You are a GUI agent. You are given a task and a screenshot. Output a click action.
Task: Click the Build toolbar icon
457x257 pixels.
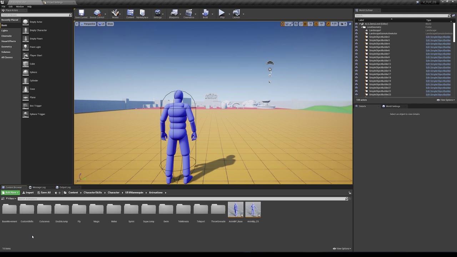point(205,14)
